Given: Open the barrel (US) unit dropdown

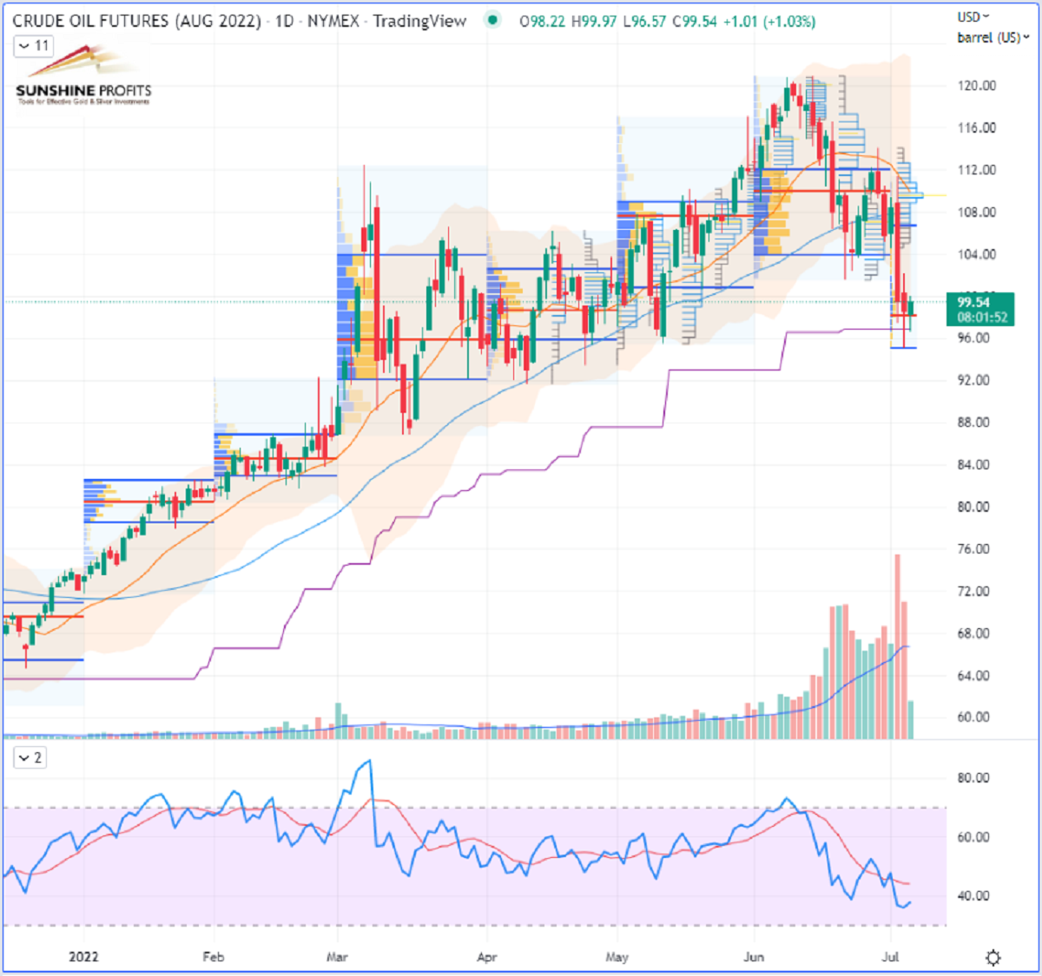Looking at the screenshot, I should click(x=993, y=37).
